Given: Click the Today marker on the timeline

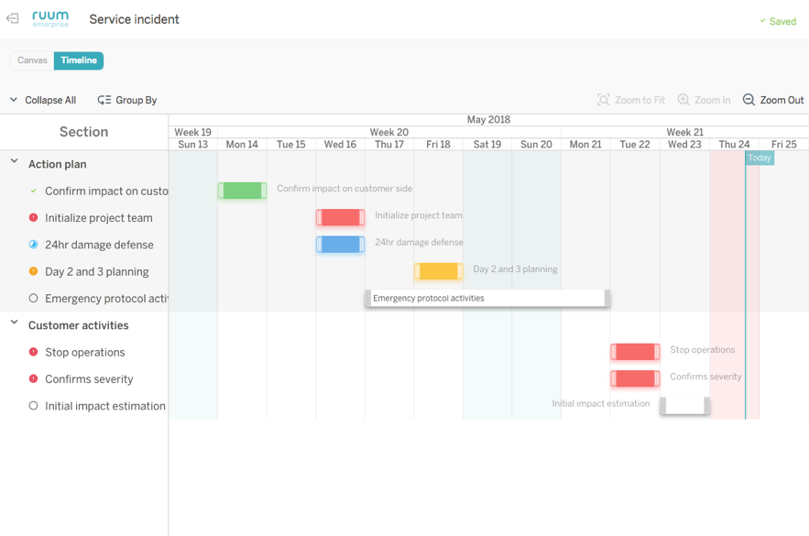Looking at the screenshot, I should [759, 157].
